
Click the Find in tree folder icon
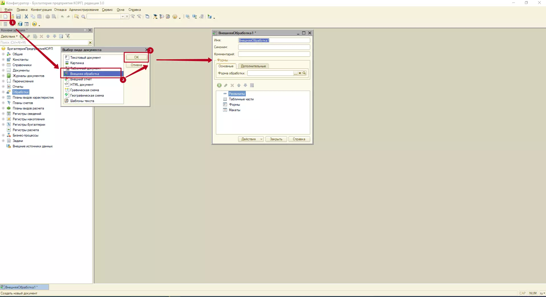[x=76, y=17]
